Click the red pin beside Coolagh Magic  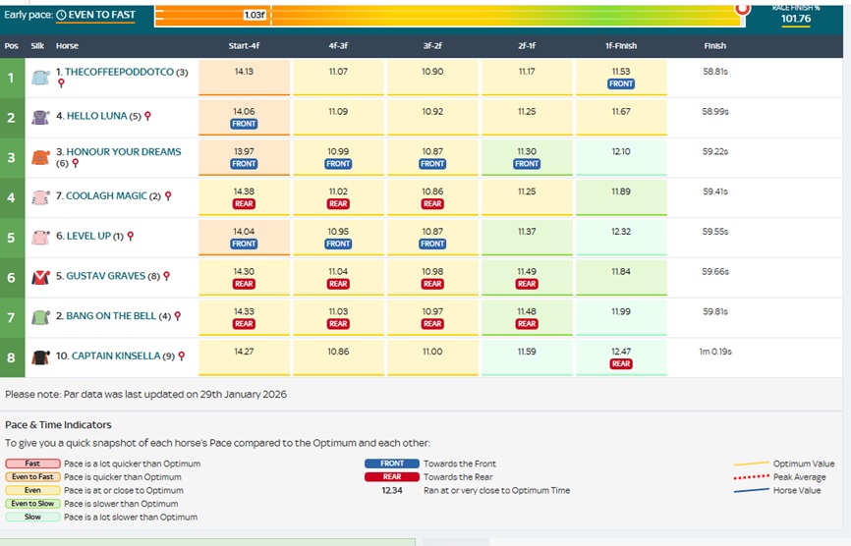point(168,196)
